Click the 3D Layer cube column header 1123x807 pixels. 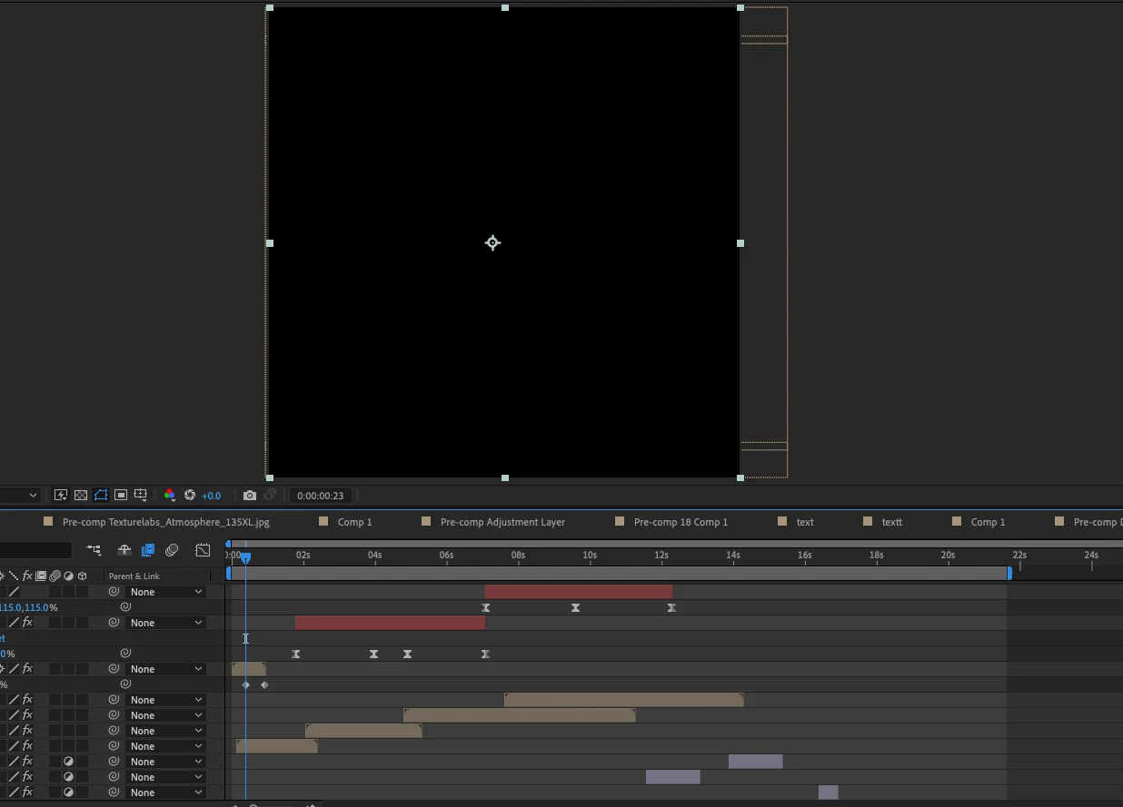click(x=82, y=576)
